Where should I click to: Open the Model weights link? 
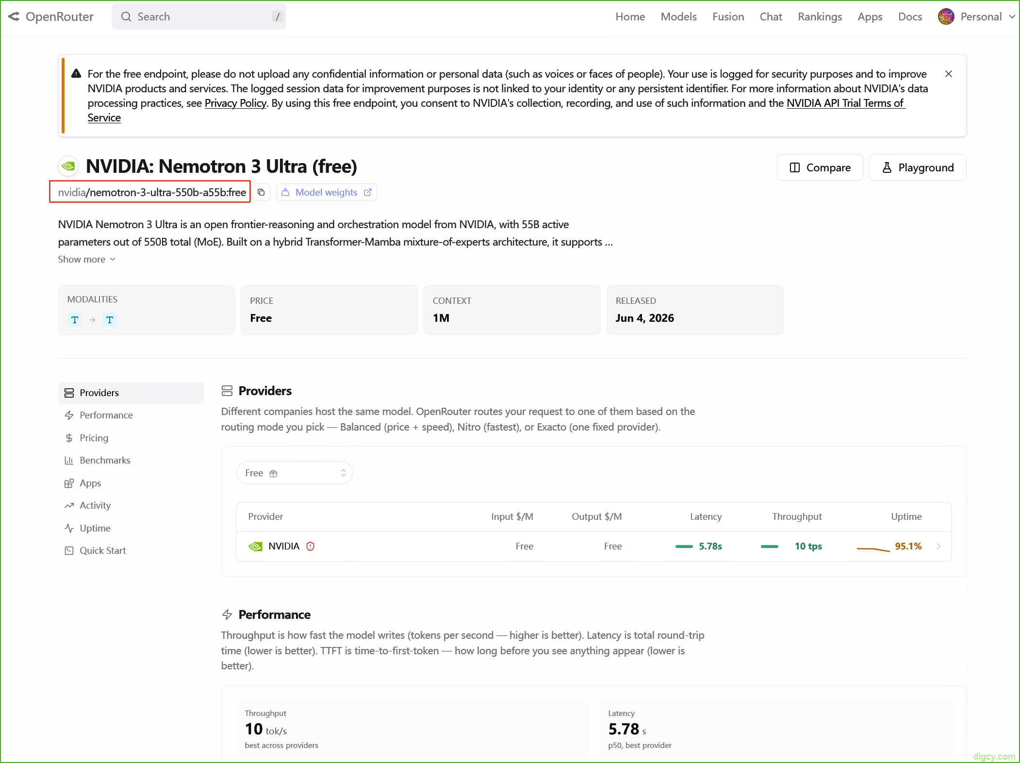[327, 192]
